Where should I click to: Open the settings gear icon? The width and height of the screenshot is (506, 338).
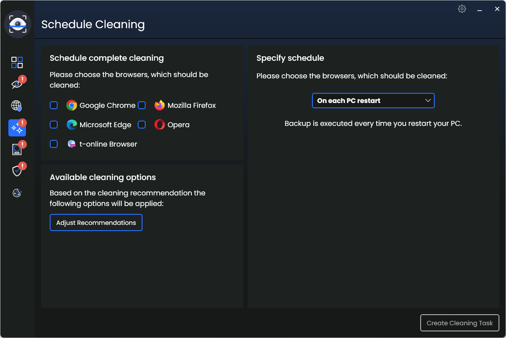[462, 8]
